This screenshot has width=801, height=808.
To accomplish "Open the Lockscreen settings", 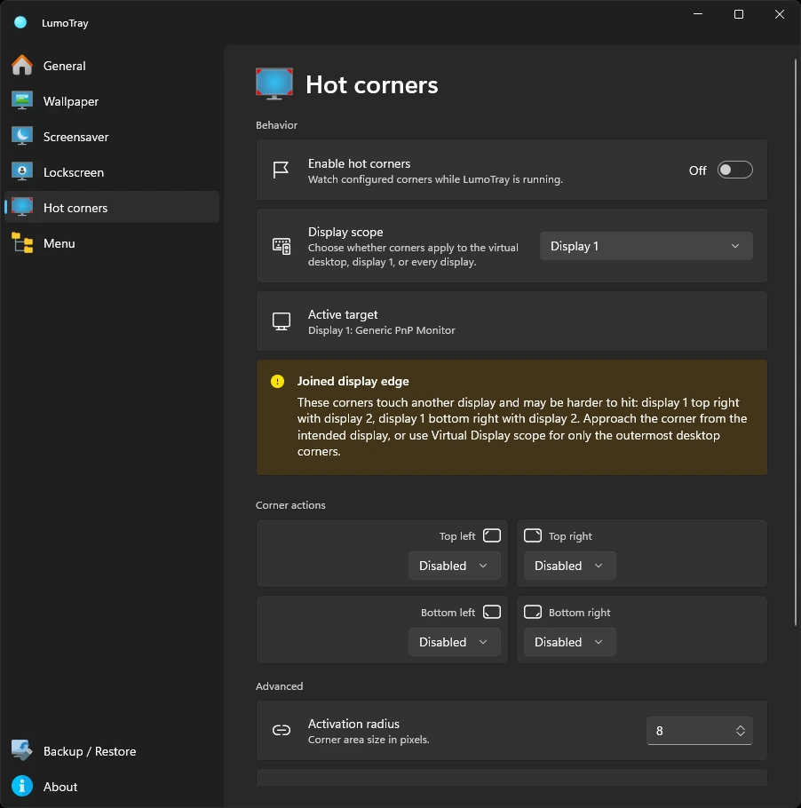I will (x=112, y=172).
